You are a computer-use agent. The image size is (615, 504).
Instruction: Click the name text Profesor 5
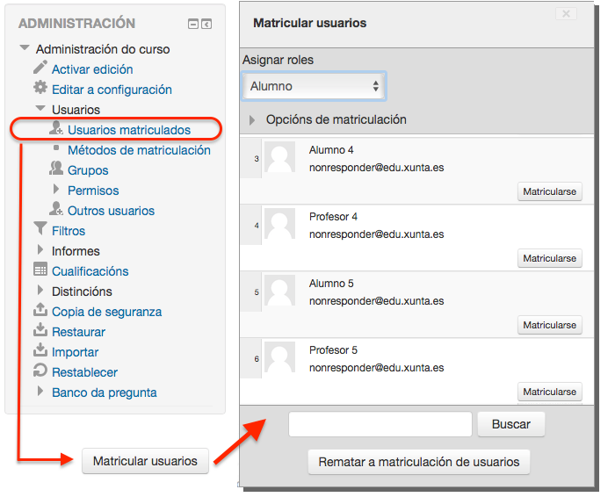[333, 350]
